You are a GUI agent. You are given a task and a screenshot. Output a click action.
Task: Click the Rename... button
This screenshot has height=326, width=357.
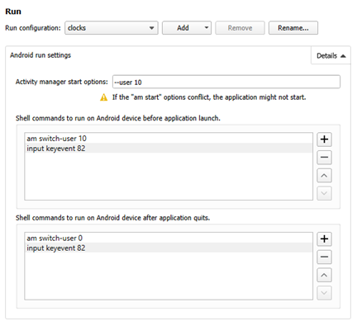[293, 28]
